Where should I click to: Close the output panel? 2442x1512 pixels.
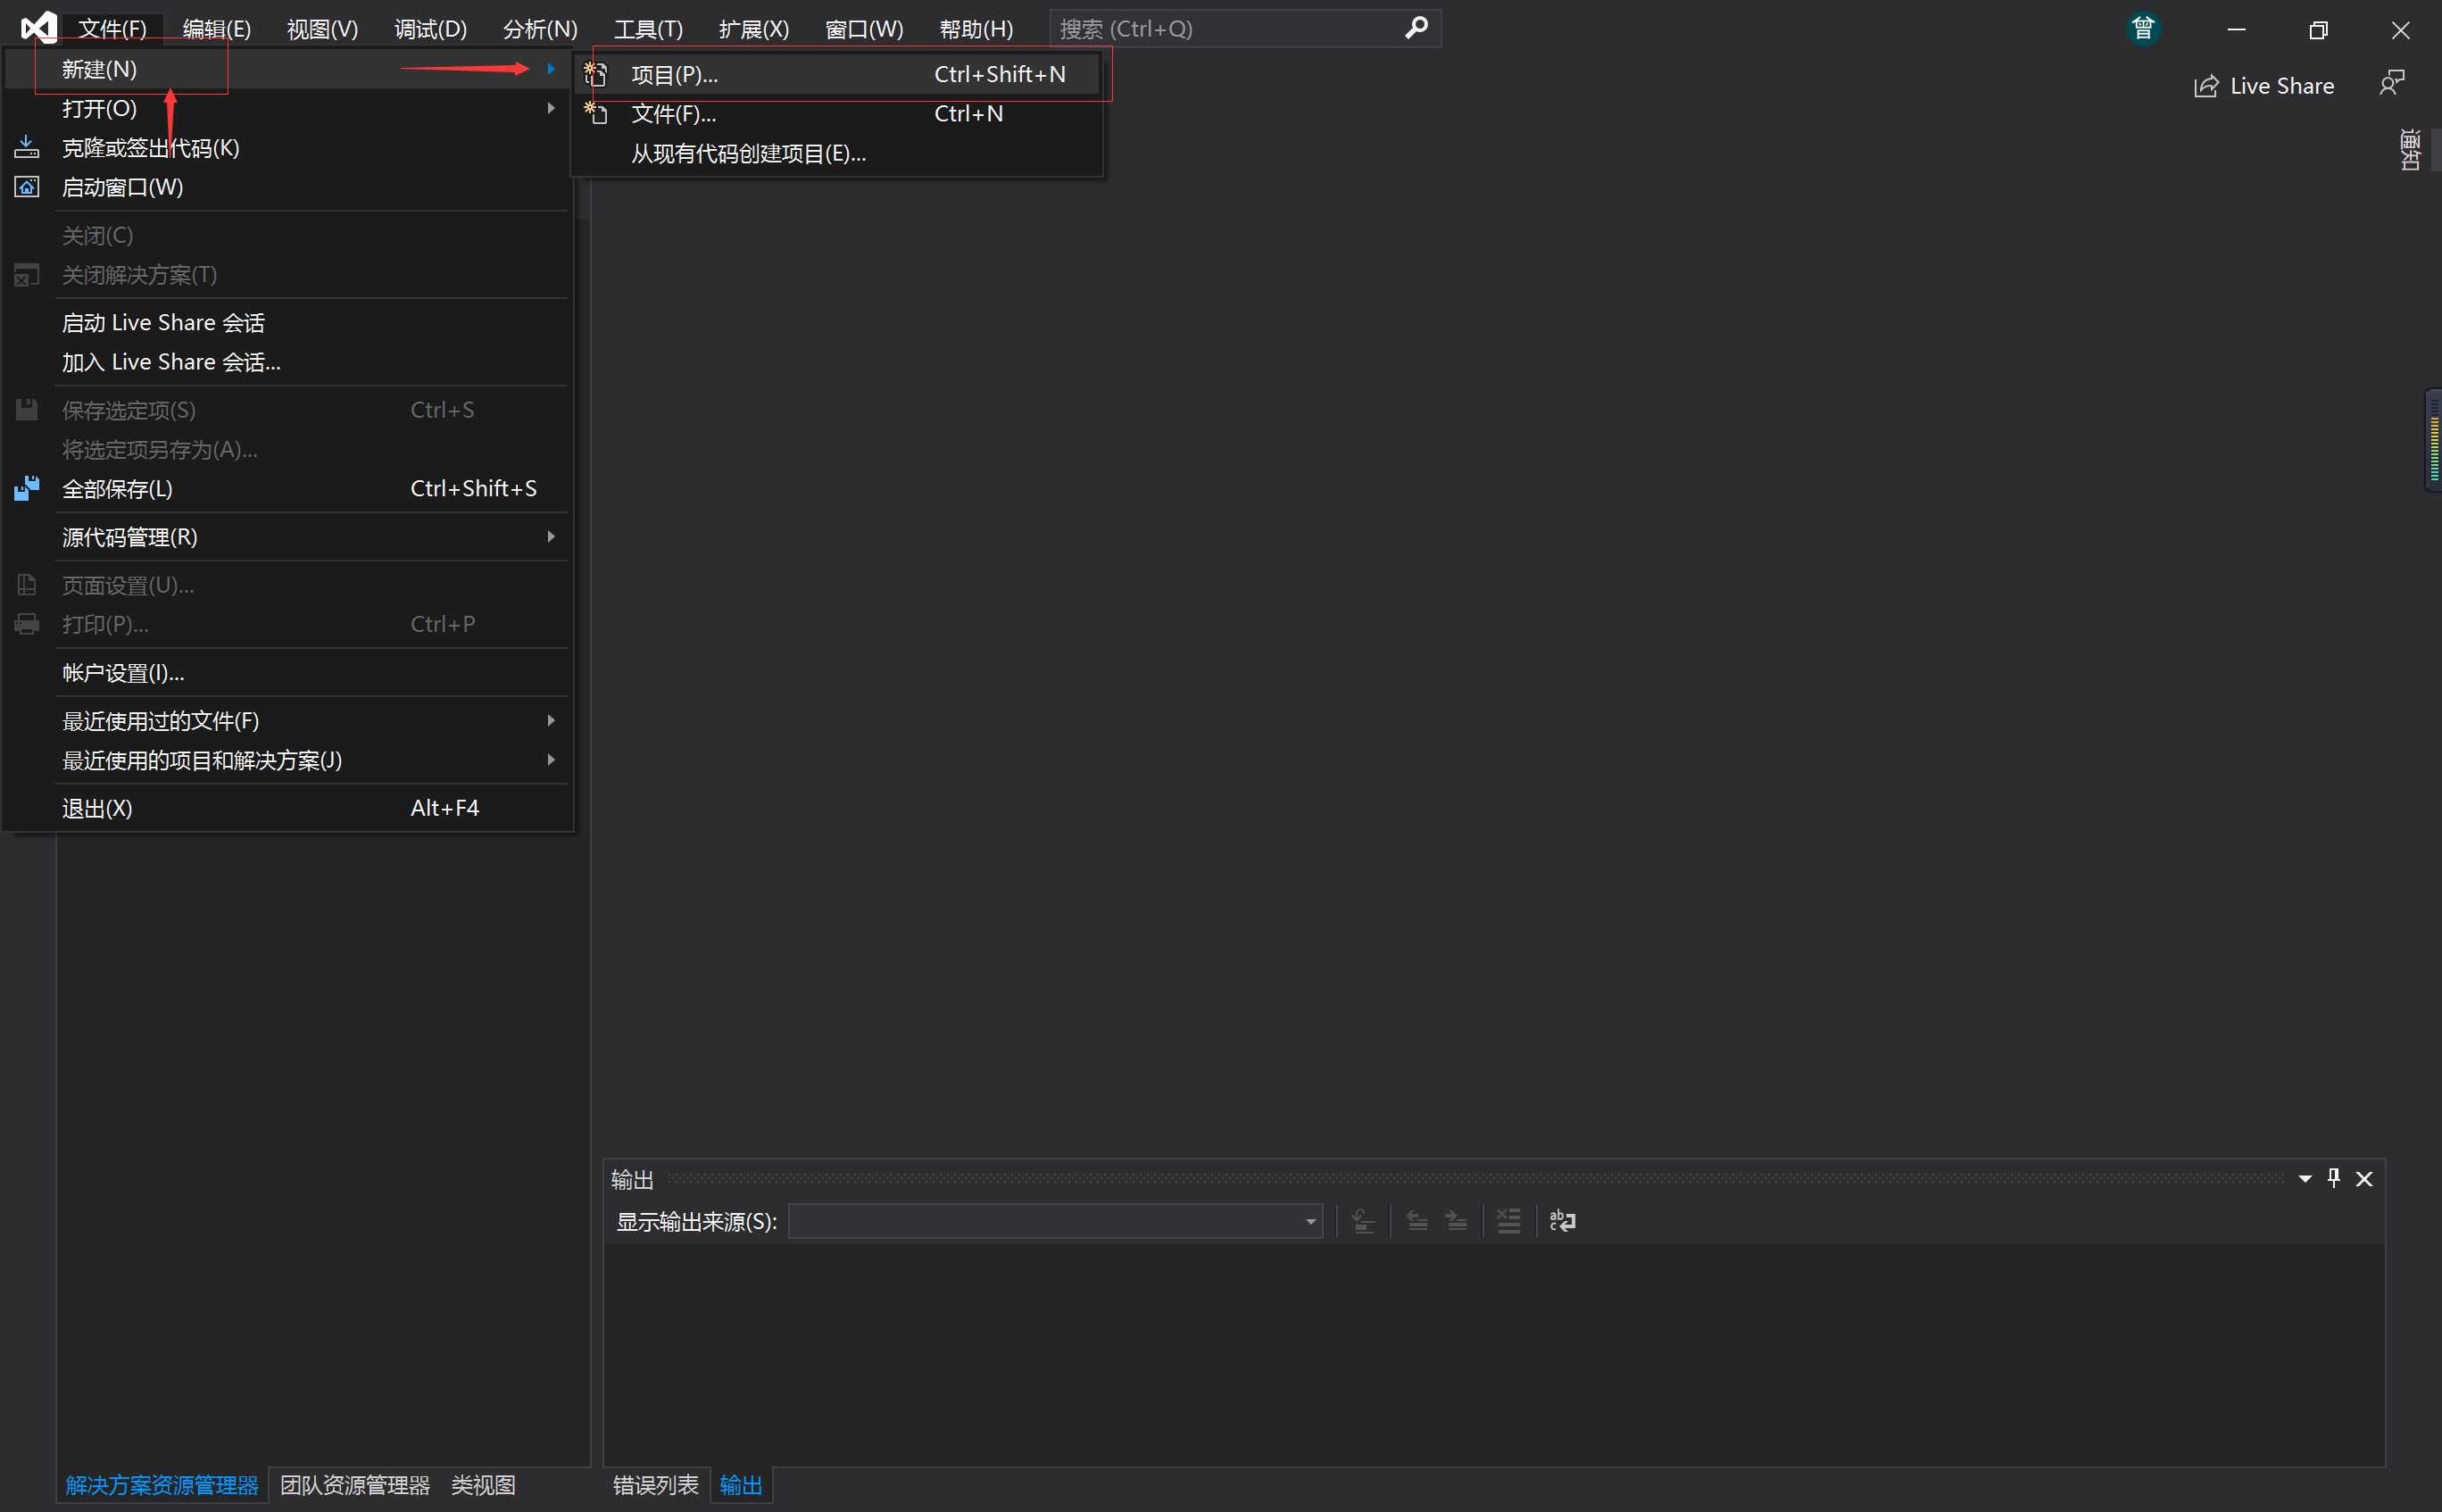coord(2364,1179)
